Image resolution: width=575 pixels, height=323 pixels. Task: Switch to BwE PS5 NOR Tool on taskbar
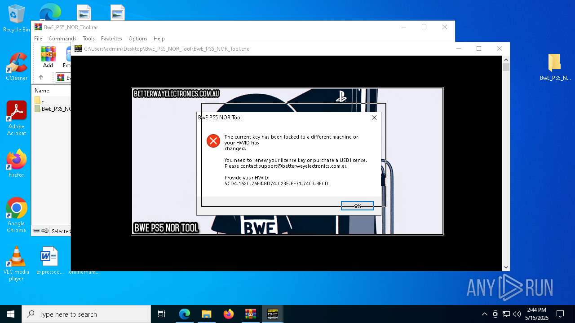(x=273, y=314)
